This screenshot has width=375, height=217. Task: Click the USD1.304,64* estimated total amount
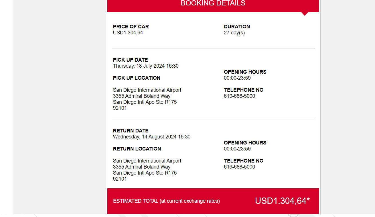point(282,201)
